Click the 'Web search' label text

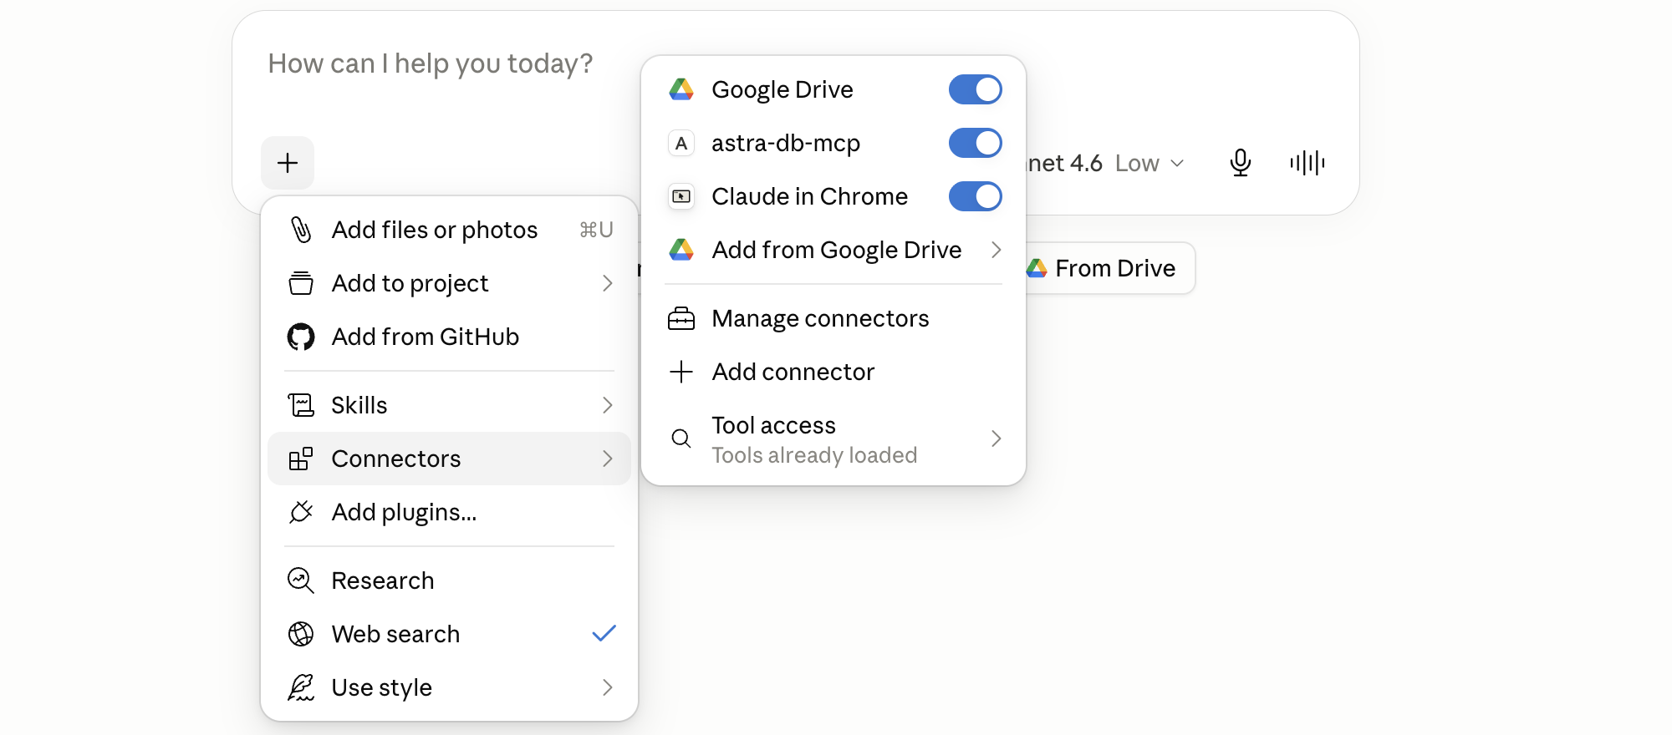coord(395,634)
